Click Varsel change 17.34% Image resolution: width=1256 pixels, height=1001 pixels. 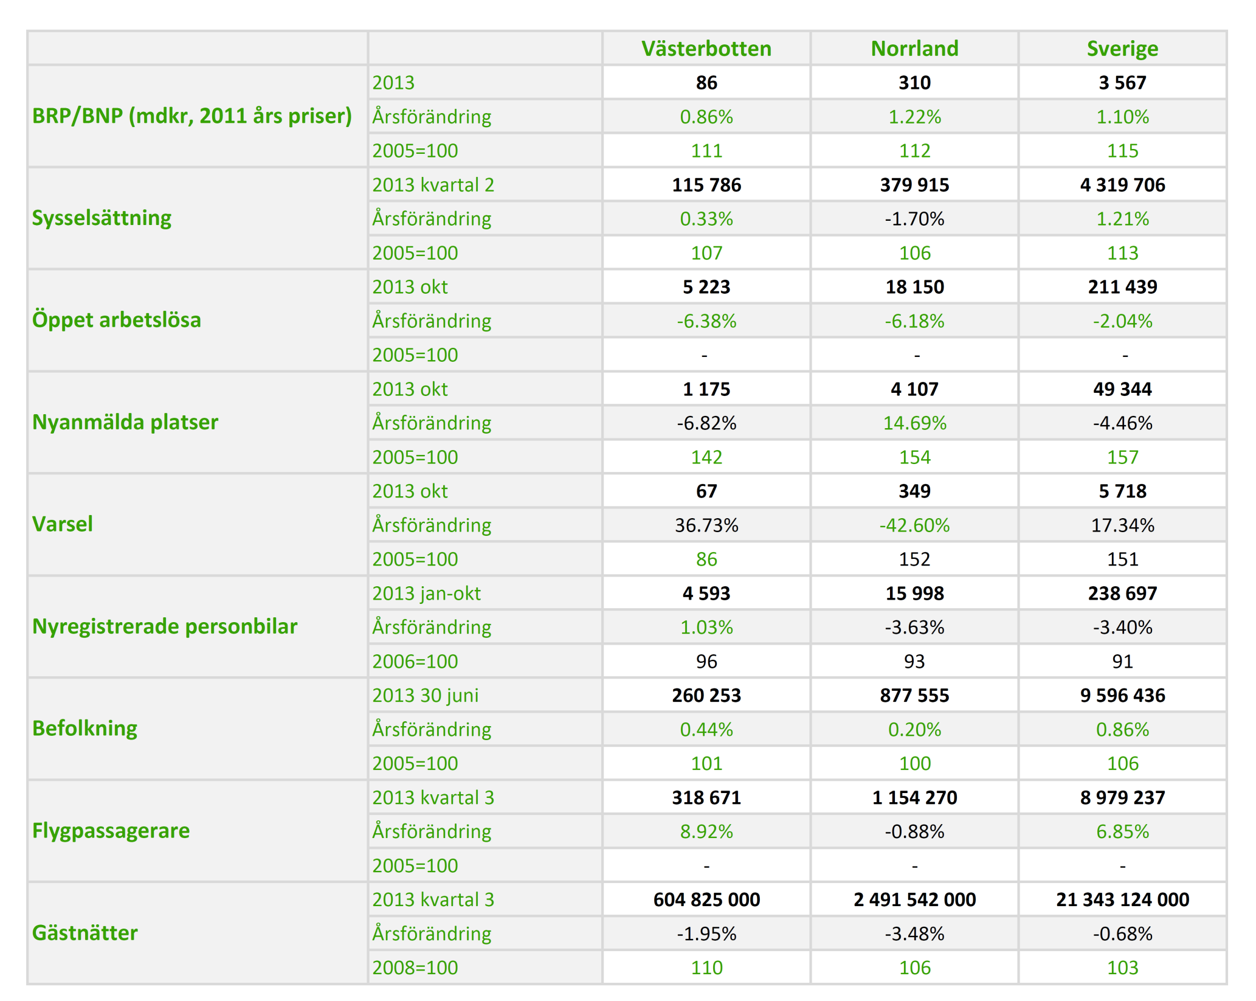click(x=1122, y=525)
